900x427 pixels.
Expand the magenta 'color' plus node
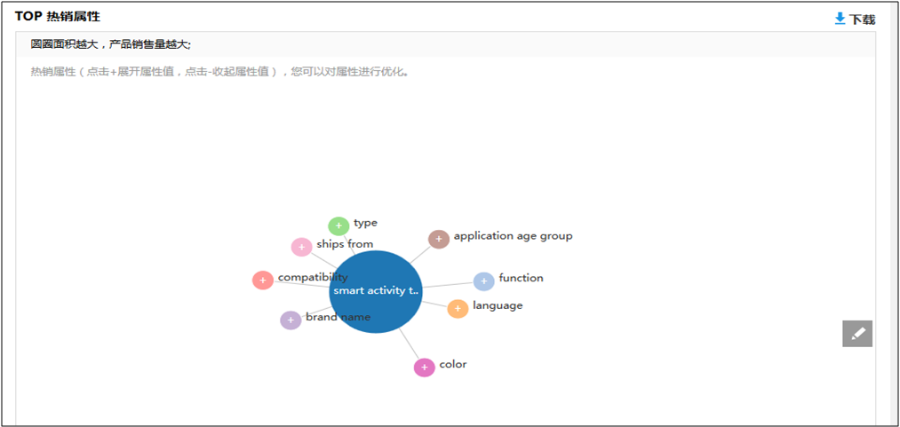pos(425,368)
